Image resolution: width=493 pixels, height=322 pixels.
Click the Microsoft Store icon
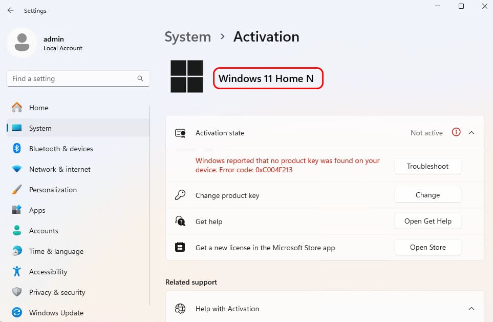(180, 247)
